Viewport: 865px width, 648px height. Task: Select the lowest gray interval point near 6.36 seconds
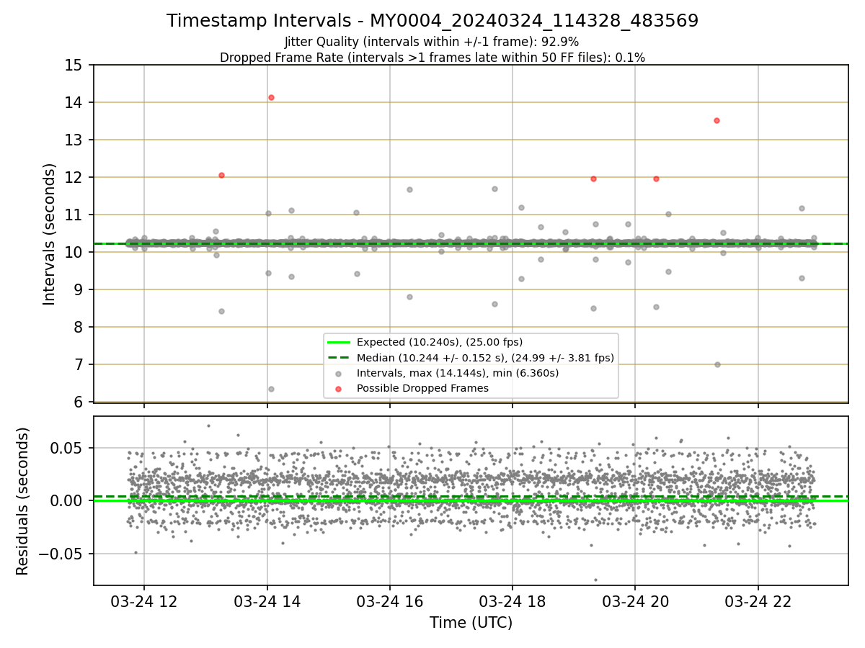point(271,389)
